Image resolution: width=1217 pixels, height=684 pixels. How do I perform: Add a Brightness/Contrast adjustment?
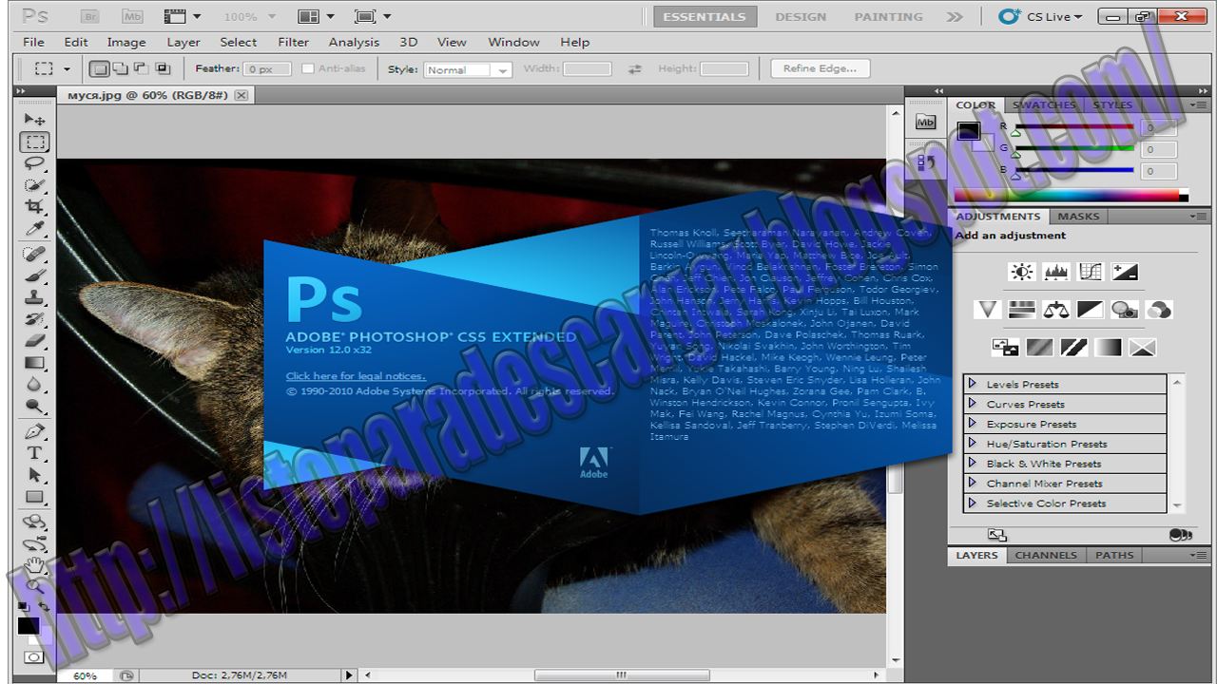pyautogui.click(x=1022, y=273)
